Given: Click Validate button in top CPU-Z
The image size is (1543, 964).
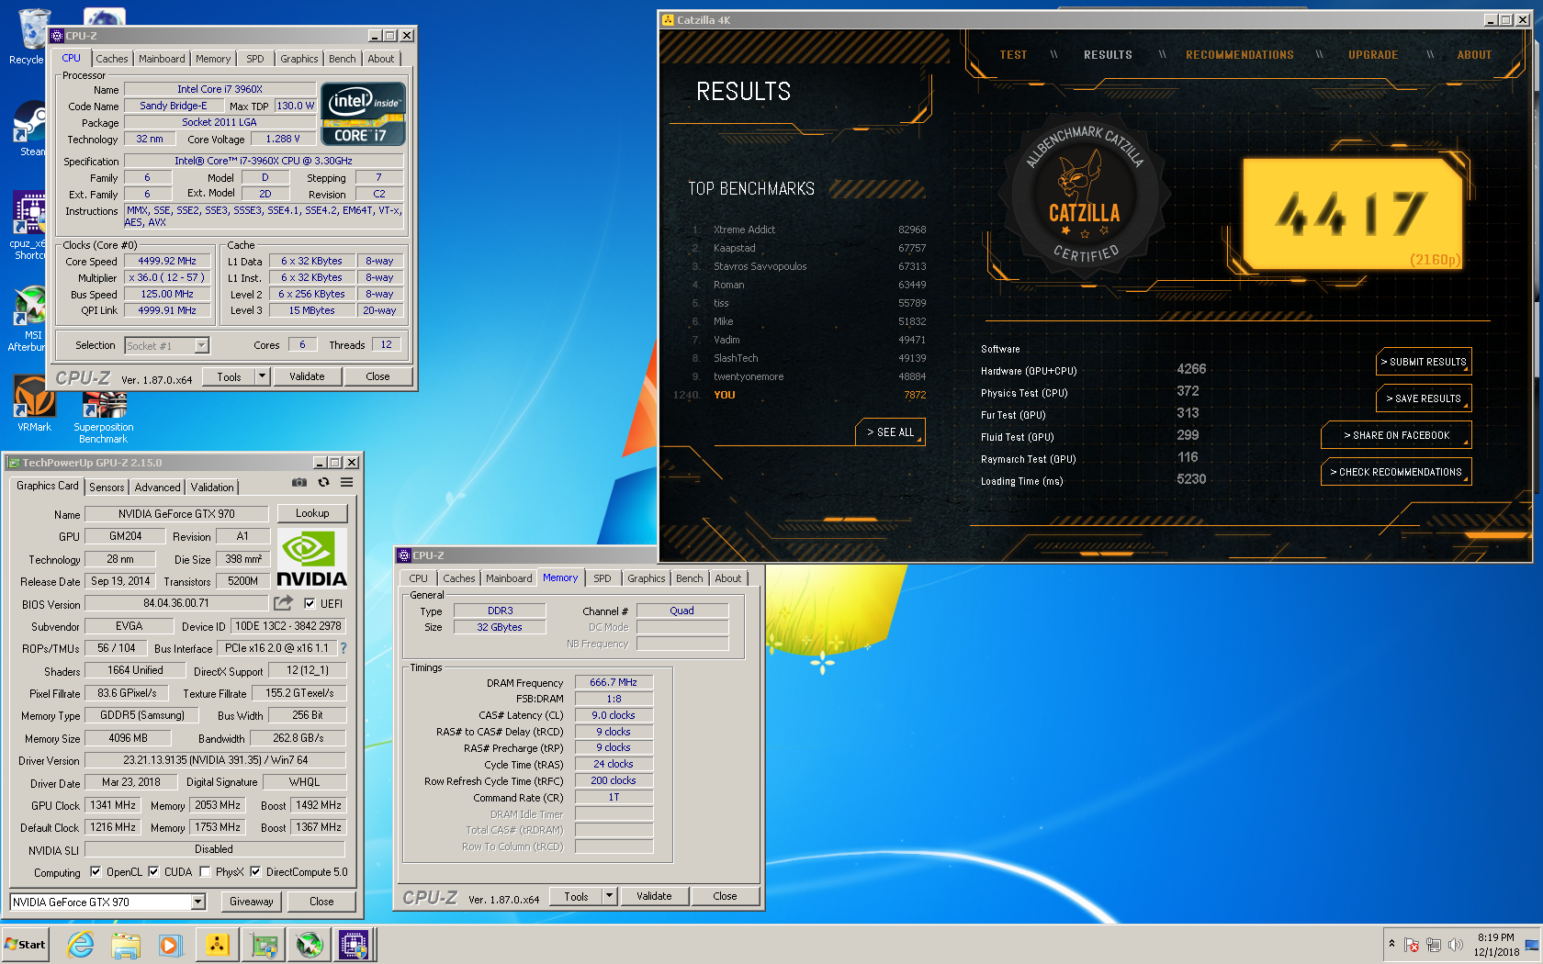Looking at the screenshot, I should point(307,376).
